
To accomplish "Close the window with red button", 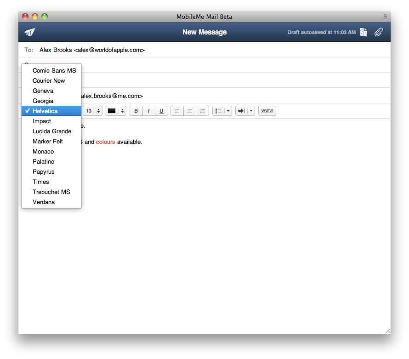I will (x=25, y=17).
